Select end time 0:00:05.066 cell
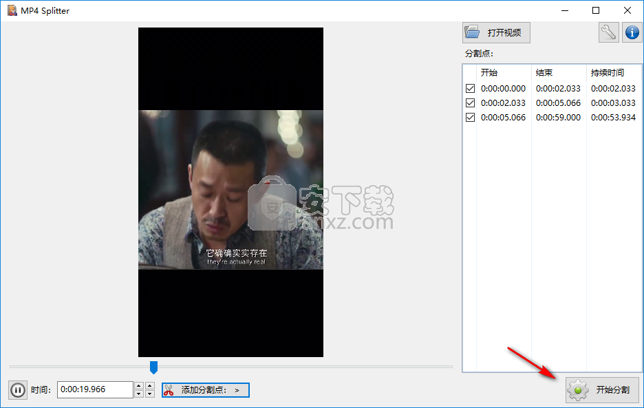The height and width of the screenshot is (408, 644). [x=558, y=103]
